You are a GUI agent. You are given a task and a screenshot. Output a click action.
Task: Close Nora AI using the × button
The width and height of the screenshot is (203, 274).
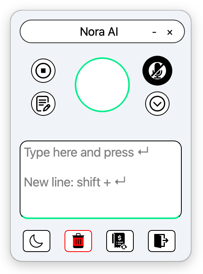[x=170, y=32]
